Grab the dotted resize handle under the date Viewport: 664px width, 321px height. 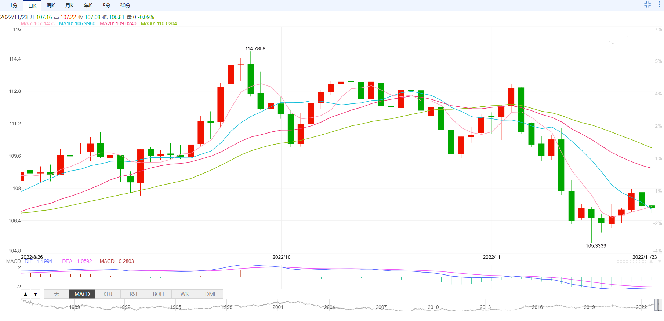coord(629,262)
